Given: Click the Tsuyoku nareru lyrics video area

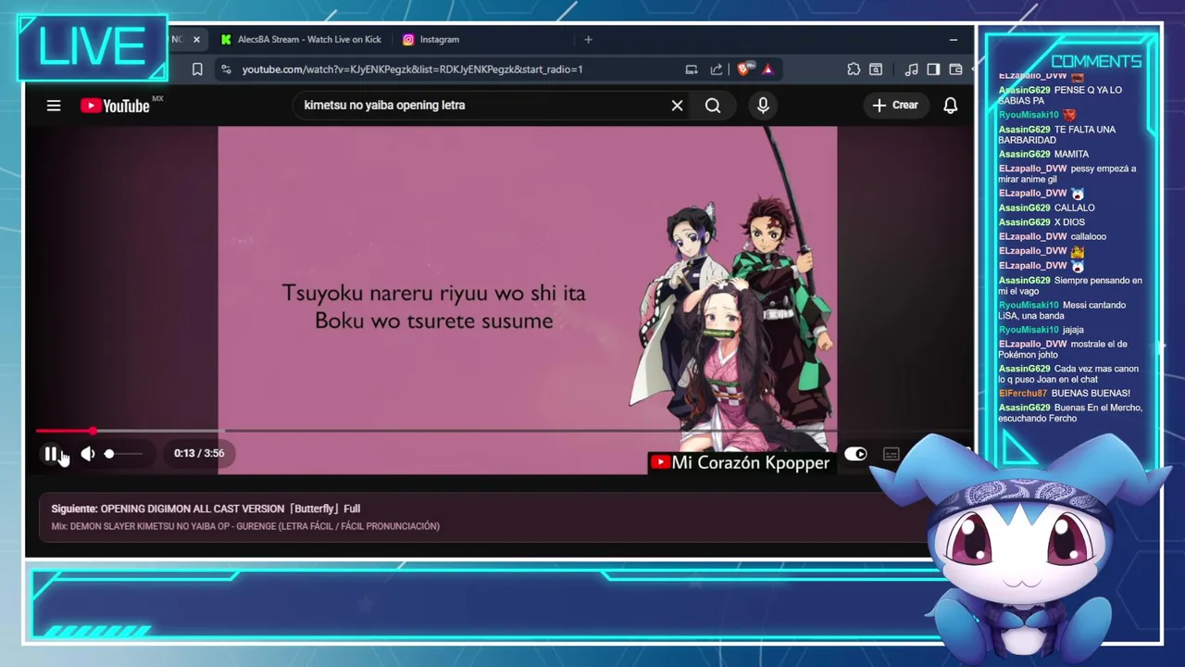Looking at the screenshot, I should [433, 307].
